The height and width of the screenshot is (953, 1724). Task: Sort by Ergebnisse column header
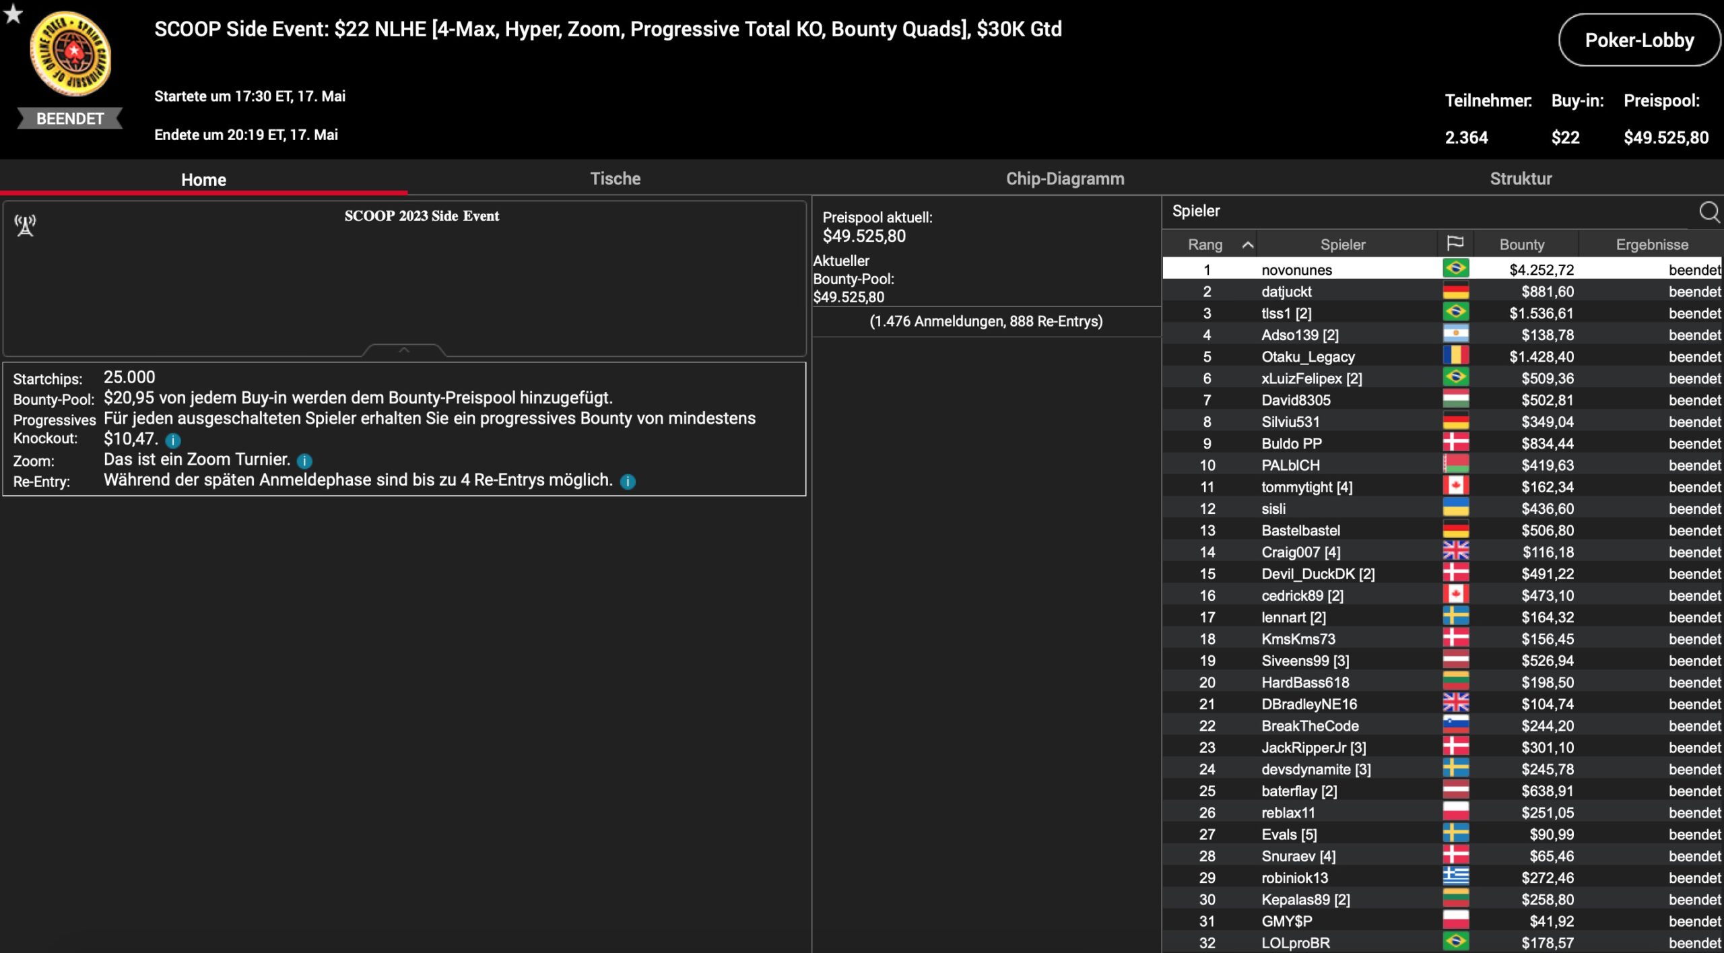pos(1651,244)
